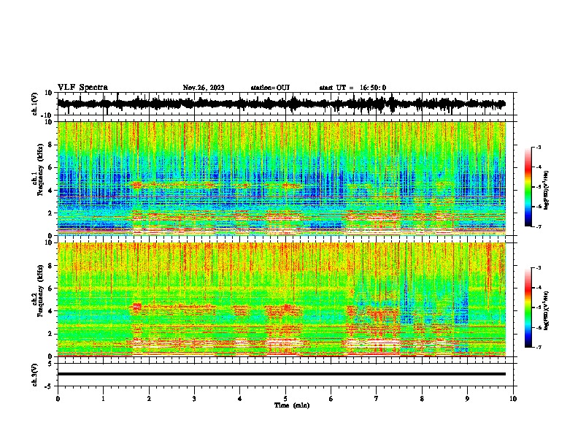
Task: Select the "Time (min)" axis title
Action: pyautogui.click(x=292, y=405)
